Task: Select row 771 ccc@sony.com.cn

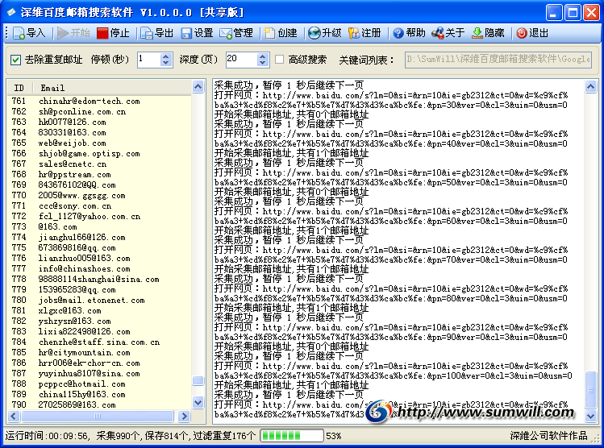Action: (x=99, y=206)
